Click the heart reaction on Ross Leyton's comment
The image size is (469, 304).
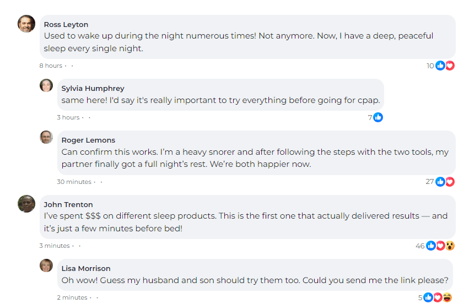click(x=450, y=66)
